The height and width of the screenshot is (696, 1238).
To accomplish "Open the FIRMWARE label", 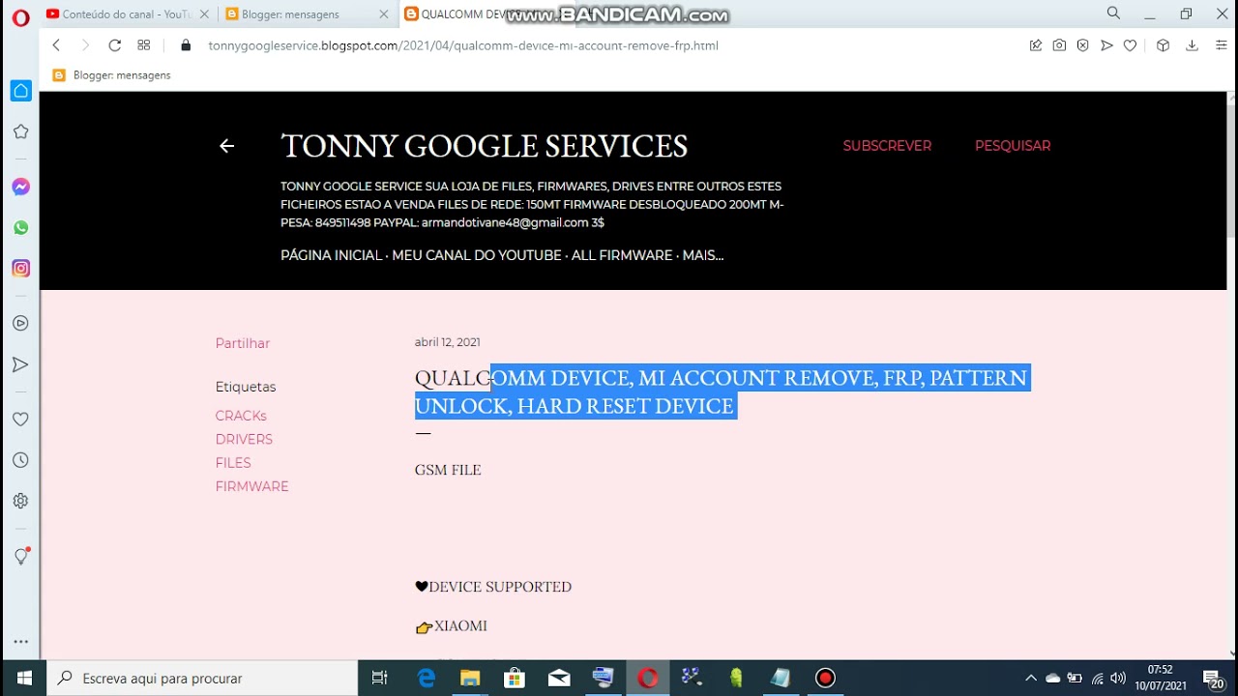I will coord(251,486).
